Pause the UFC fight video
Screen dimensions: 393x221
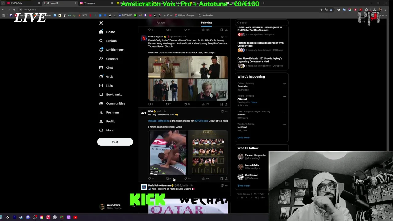pyautogui.click(x=151, y=172)
